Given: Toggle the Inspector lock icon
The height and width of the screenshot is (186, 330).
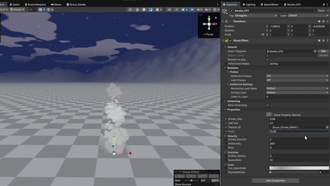Looking at the screenshot, I should point(324,4).
